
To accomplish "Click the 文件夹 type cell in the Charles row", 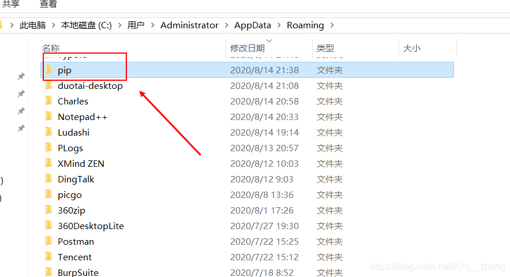I will coord(329,101).
